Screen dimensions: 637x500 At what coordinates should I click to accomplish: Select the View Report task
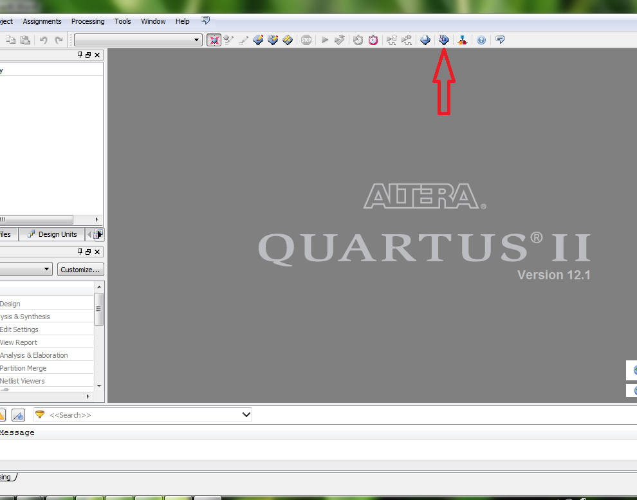pos(18,342)
